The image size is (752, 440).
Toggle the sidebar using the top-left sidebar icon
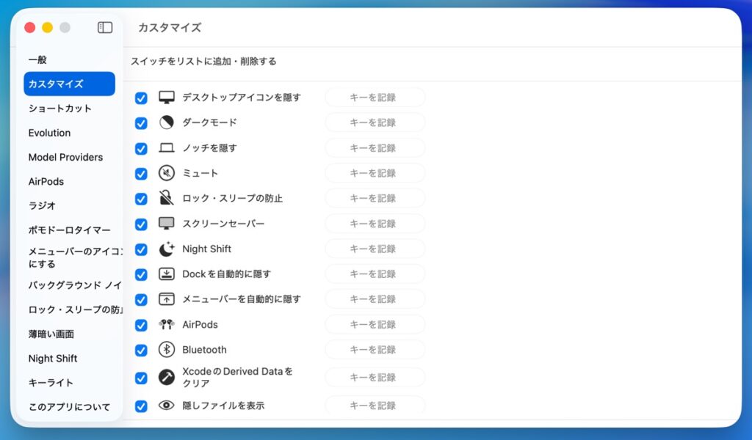pos(105,27)
